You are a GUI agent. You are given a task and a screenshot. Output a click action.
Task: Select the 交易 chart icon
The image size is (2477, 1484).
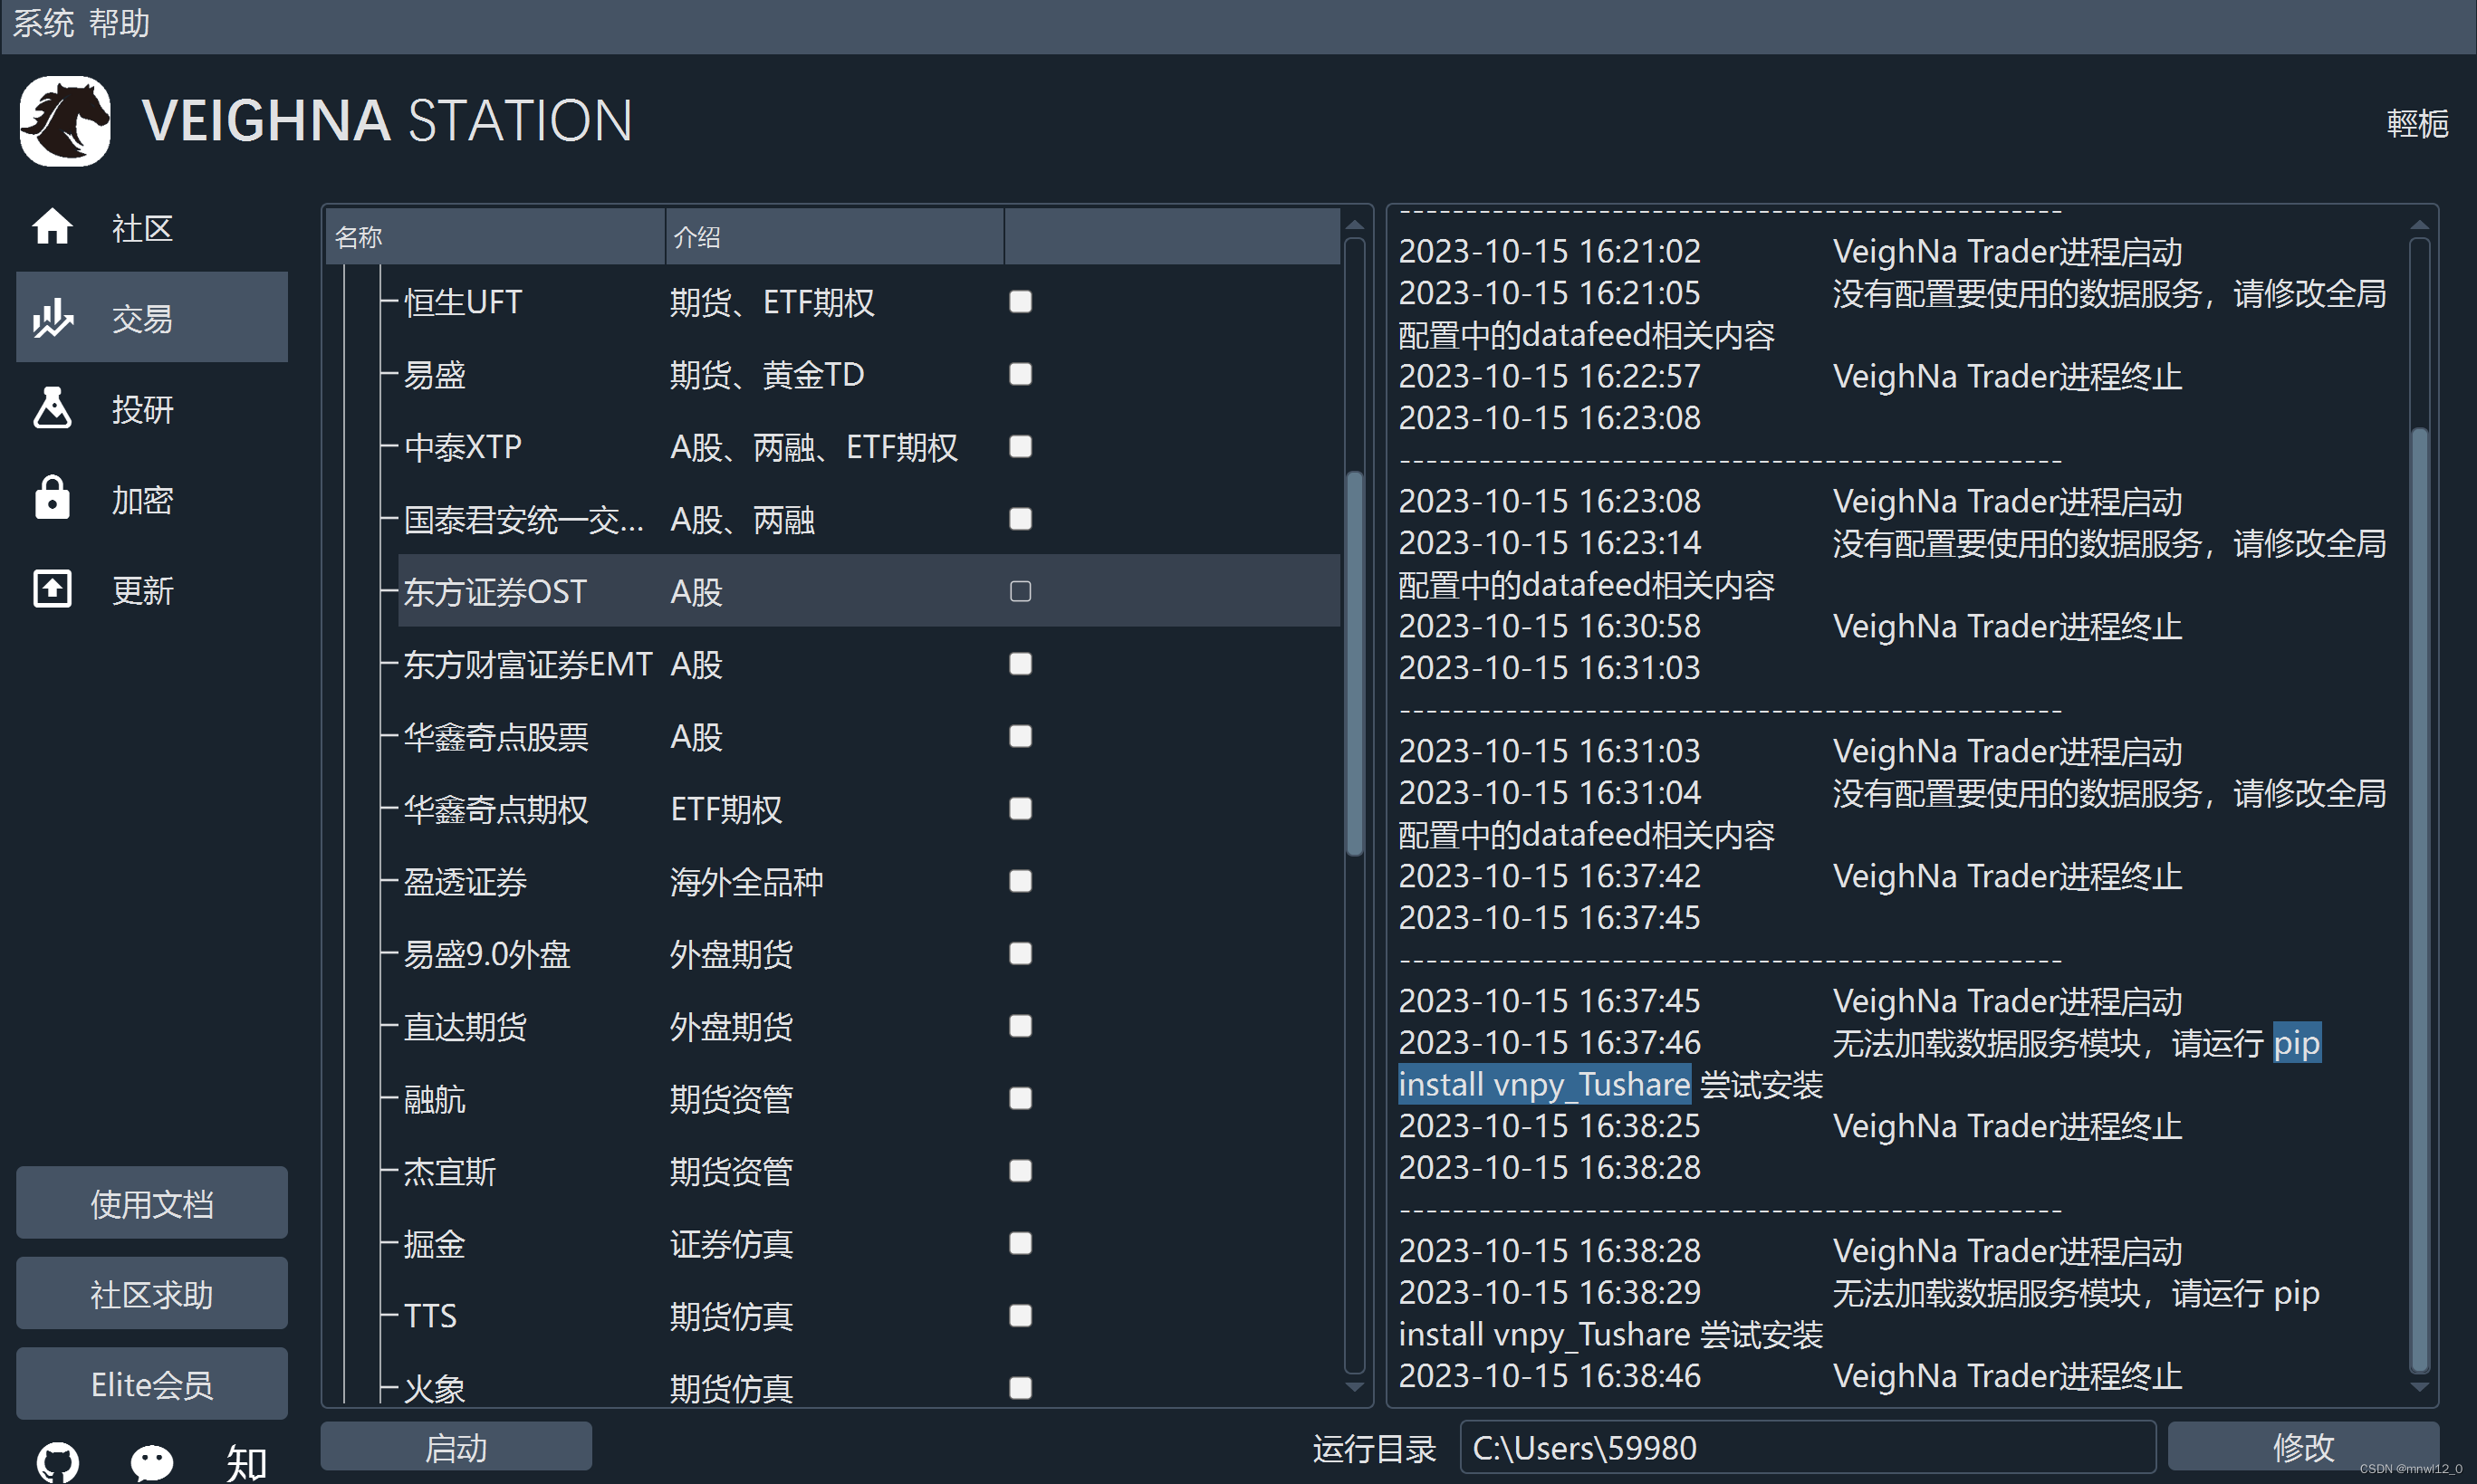[x=52, y=318]
